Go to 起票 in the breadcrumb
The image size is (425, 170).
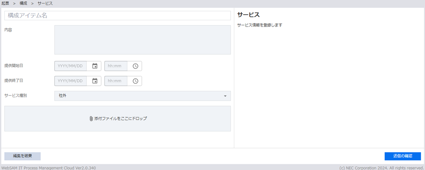(5, 3)
